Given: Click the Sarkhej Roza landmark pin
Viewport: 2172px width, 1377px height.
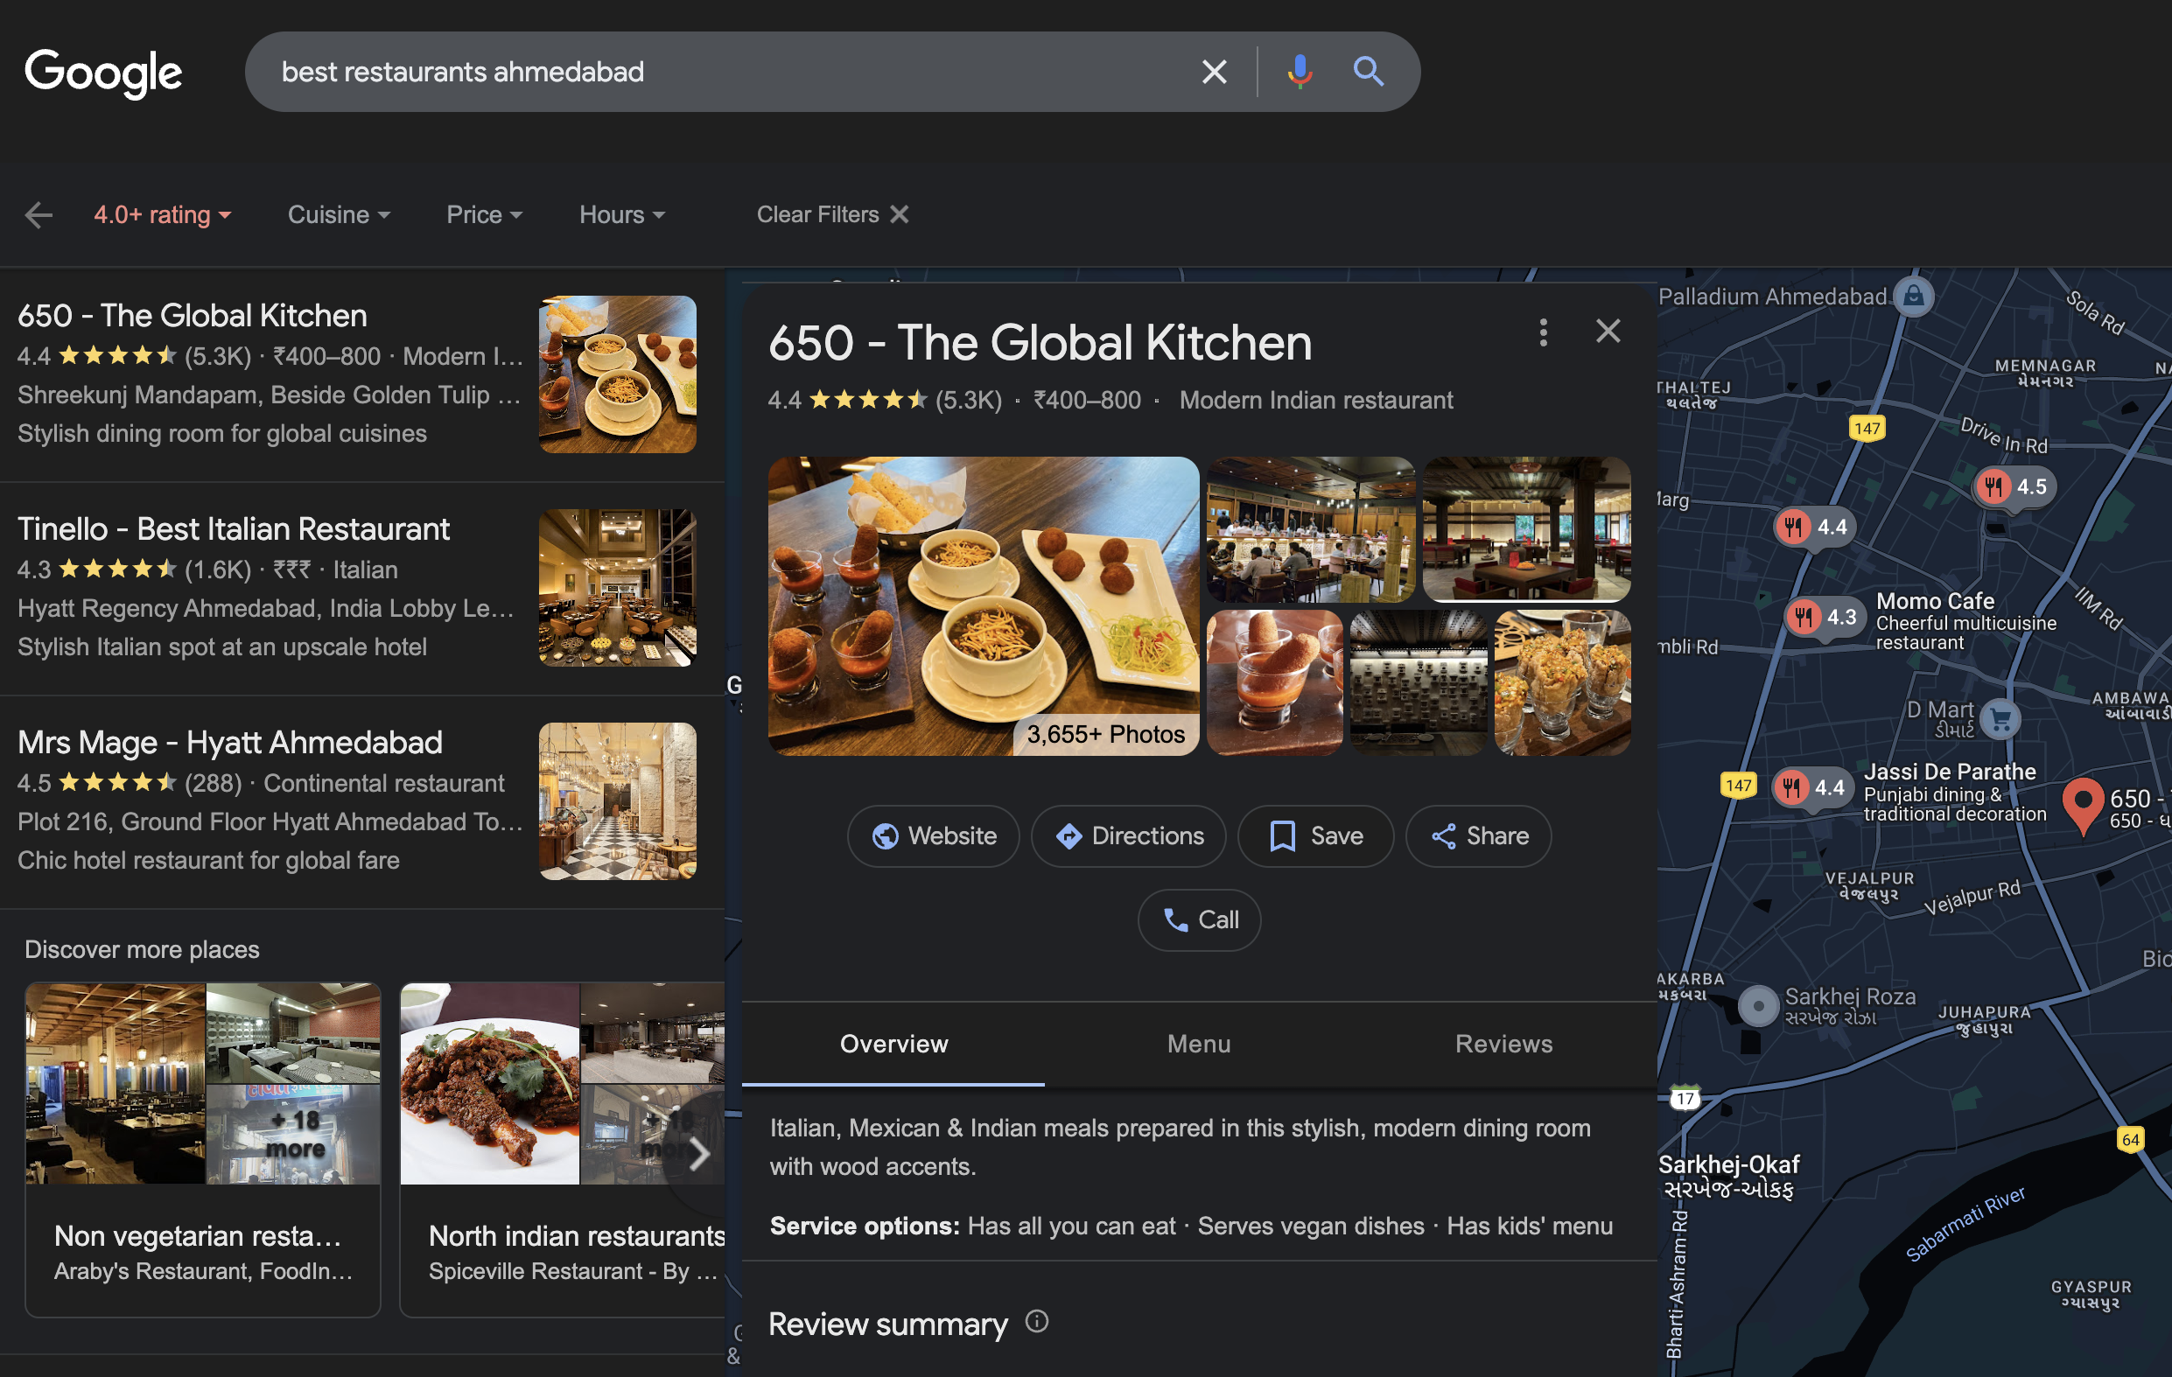Looking at the screenshot, I should coord(1758,1004).
